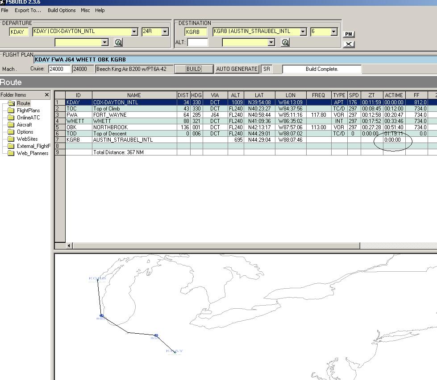Click the departure search magnifier icon
The width and height of the screenshot is (437, 380).
point(118,42)
